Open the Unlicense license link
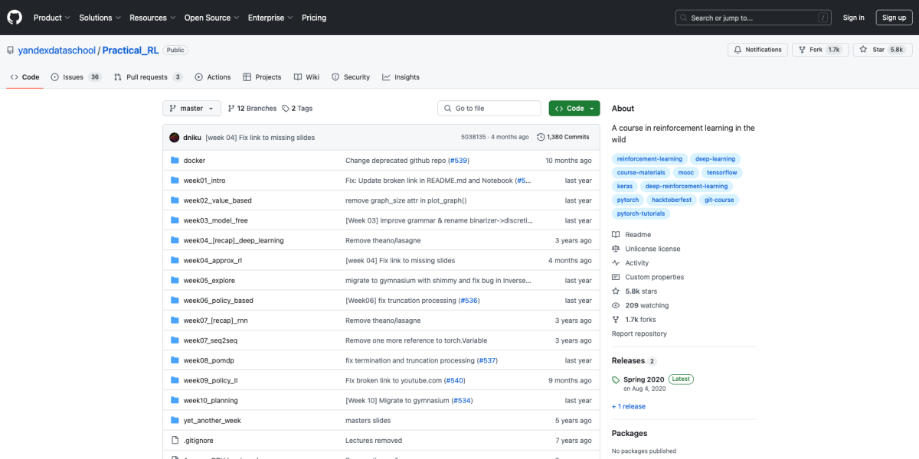 pos(652,249)
